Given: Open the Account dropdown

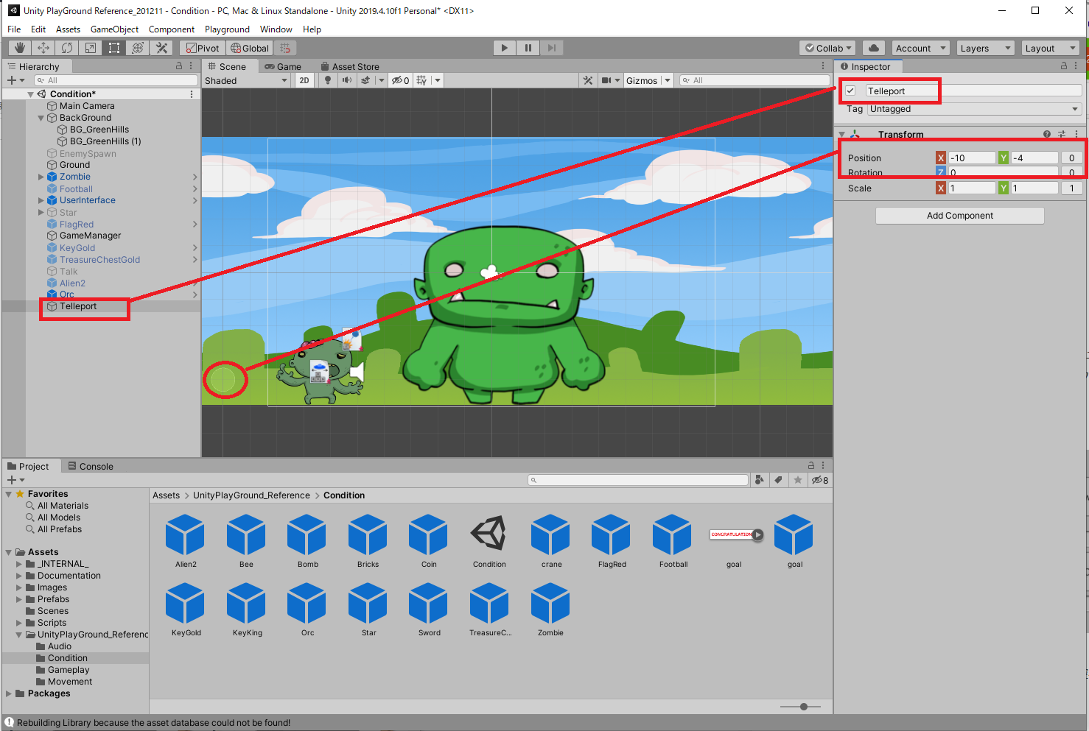Looking at the screenshot, I should click(921, 48).
